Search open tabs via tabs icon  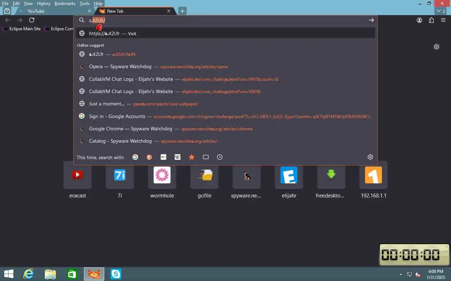click(x=206, y=157)
